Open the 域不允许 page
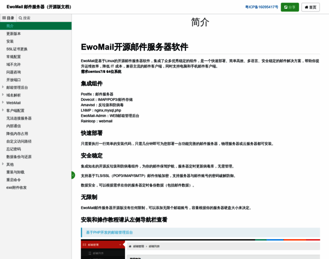This screenshot has height=259, width=329. [13, 64]
